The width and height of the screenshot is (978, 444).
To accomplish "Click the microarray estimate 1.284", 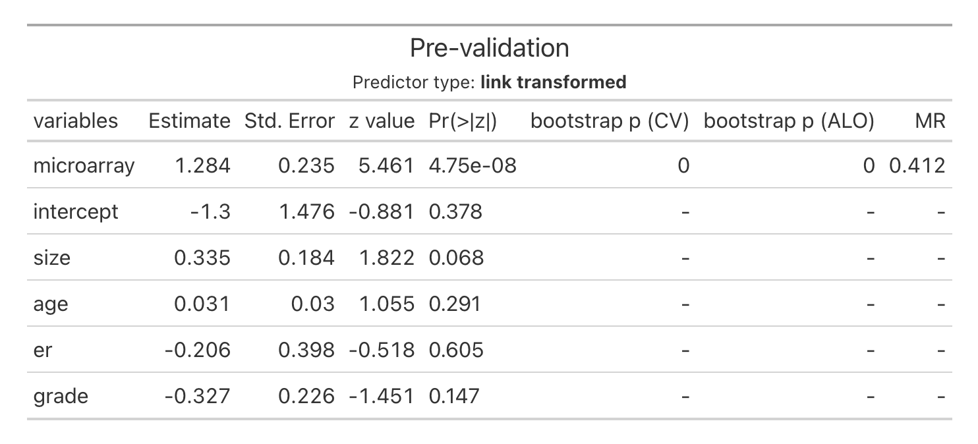I will 202,165.
